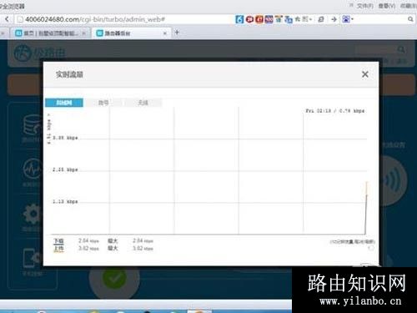Close the second browser tab
This screenshot has width=417, height=313.
click(x=165, y=33)
